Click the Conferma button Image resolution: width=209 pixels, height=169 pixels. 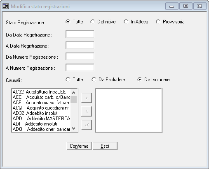[x=79, y=146]
